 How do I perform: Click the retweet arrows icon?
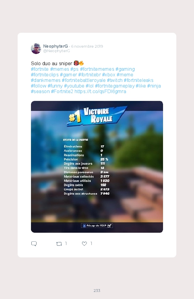click(x=59, y=244)
